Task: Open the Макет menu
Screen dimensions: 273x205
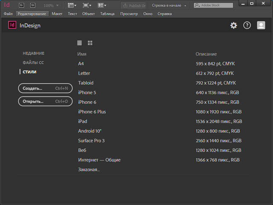Action: point(57,14)
